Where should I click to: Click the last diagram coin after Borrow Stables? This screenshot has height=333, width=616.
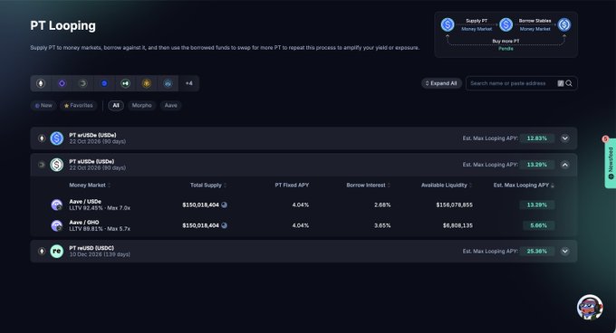coord(564,24)
